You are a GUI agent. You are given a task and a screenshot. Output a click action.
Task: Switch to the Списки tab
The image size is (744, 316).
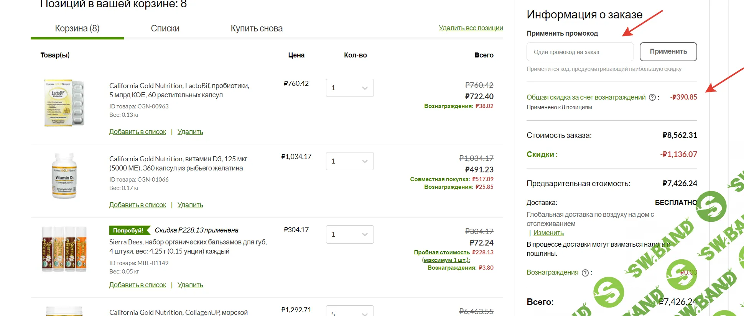[x=165, y=28]
